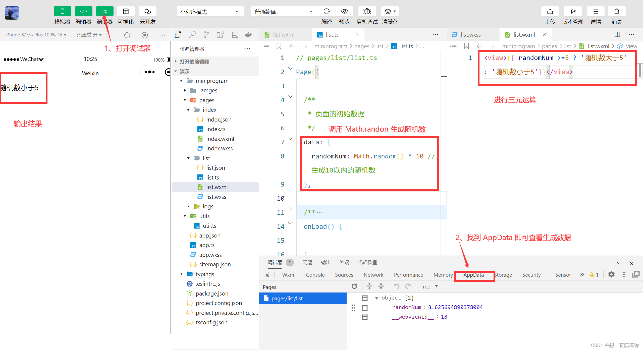Click DevTools settings gear icon
The image size is (643, 350).
coord(611,274)
